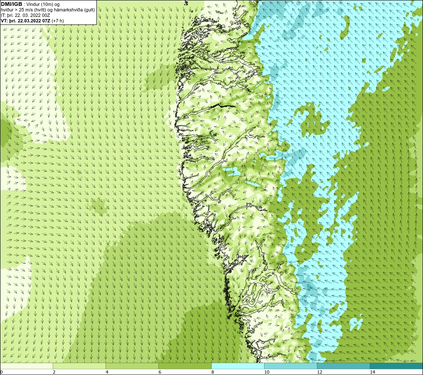This screenshot has width=423, height=375.
Task: Click the scale label '2'
Action: 54,372
